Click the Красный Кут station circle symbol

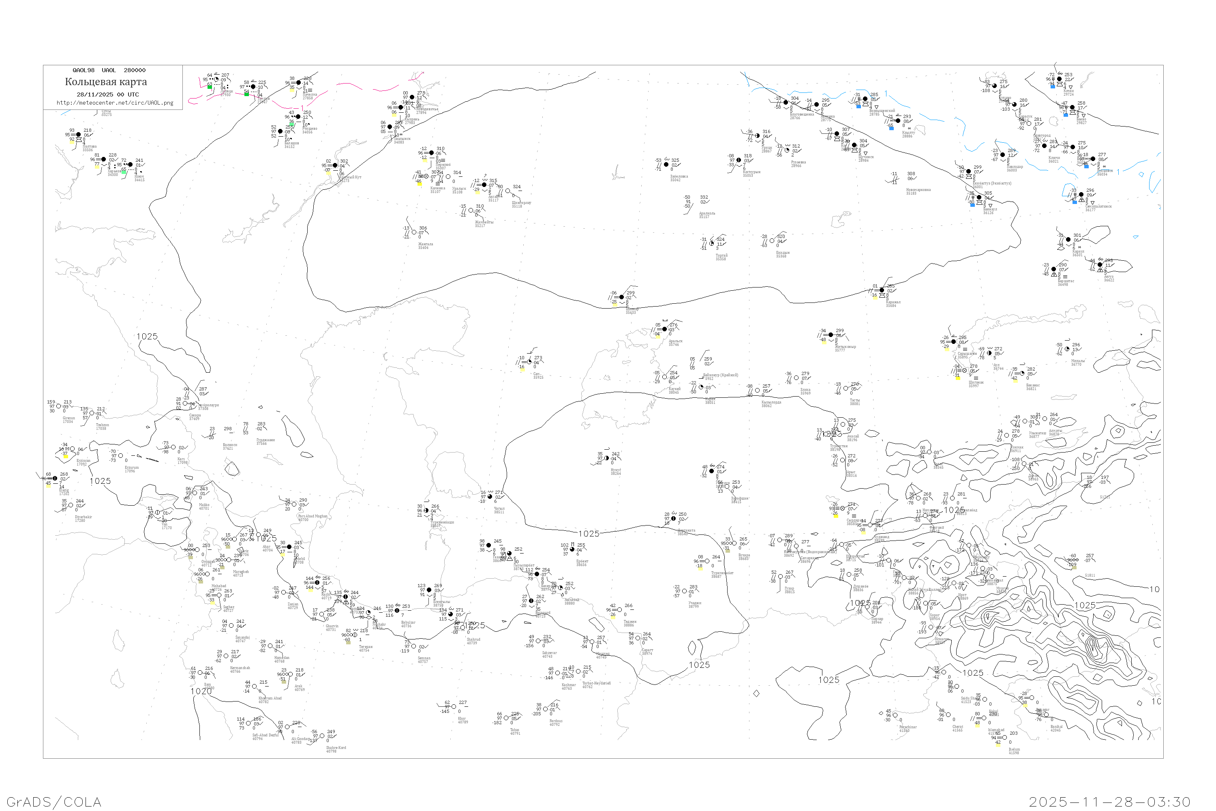tap(335, 165)
